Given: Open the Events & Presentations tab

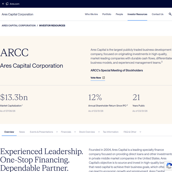Looking at the screenshot, I should point(42,132).
